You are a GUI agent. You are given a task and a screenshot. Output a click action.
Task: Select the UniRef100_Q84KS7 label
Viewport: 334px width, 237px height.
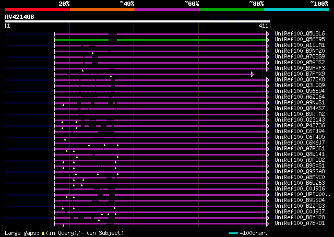point(300,108)
